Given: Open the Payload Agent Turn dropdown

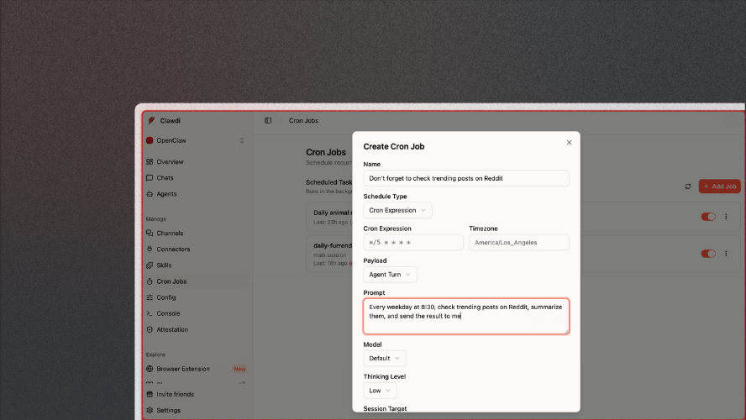Looking at the screenshot, I should [390, 275].
